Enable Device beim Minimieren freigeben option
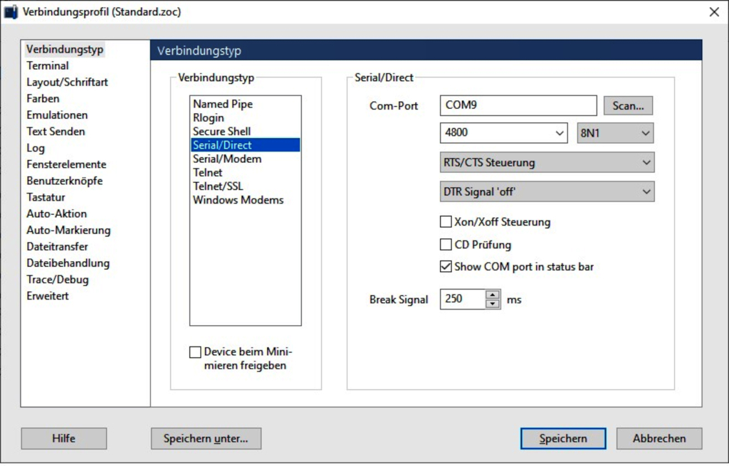 195,352
